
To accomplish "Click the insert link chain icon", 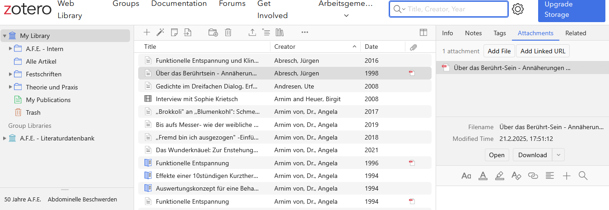I will tap(533, 176).
